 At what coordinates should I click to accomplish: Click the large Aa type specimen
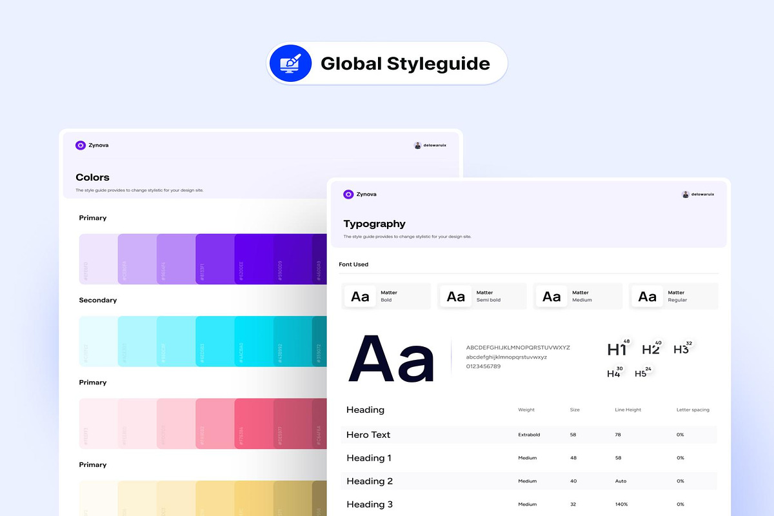pos(392,358)
